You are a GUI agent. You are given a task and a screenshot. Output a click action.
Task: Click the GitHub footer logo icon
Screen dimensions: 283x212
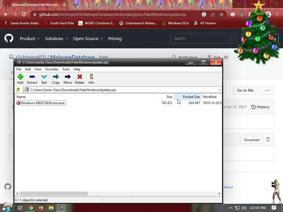(8, 187)
